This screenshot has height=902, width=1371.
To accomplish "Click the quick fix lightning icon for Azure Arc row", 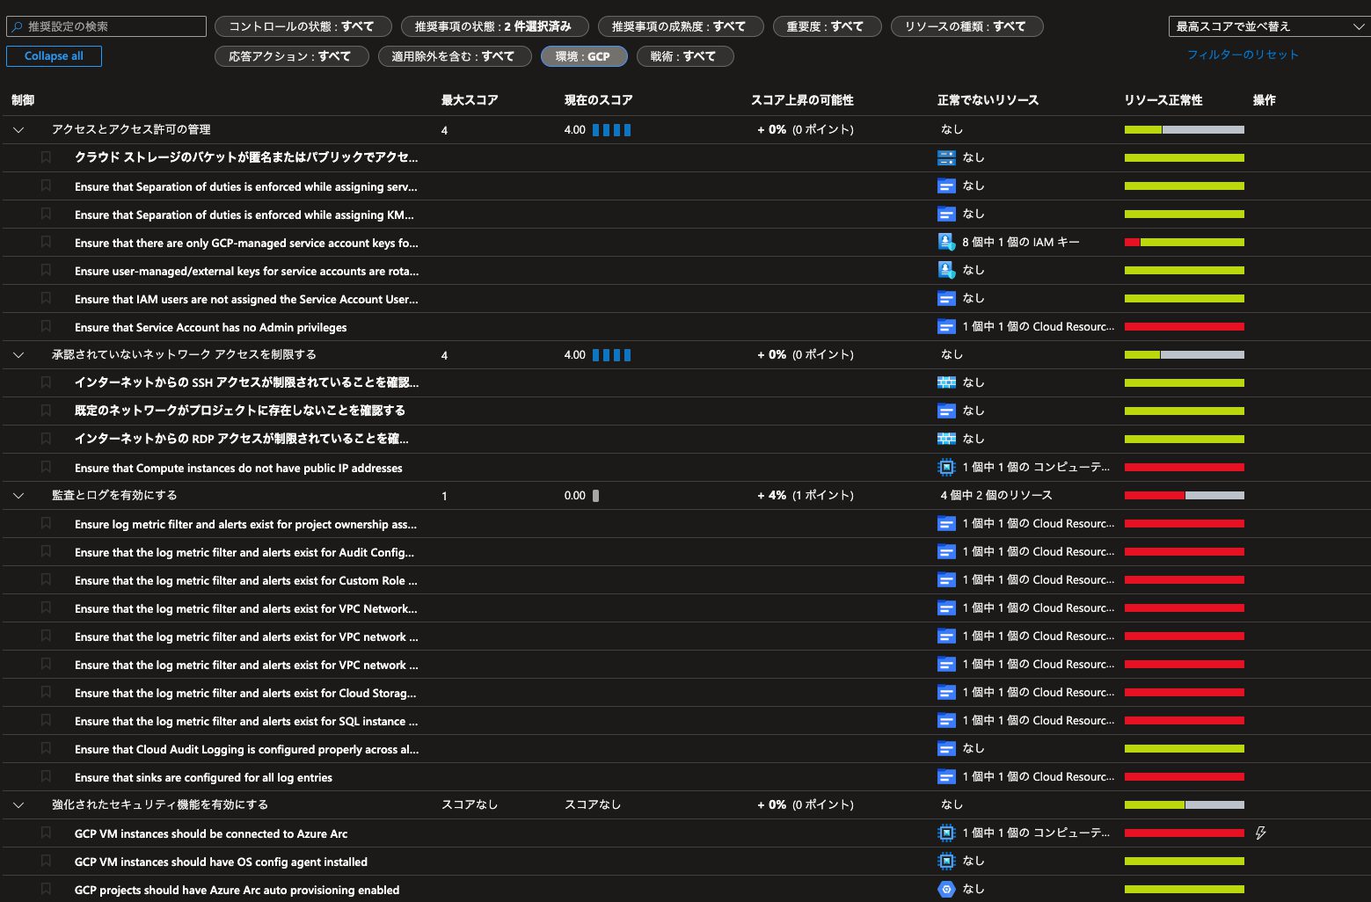I will pyautogui.click(x=1261, y=832).
